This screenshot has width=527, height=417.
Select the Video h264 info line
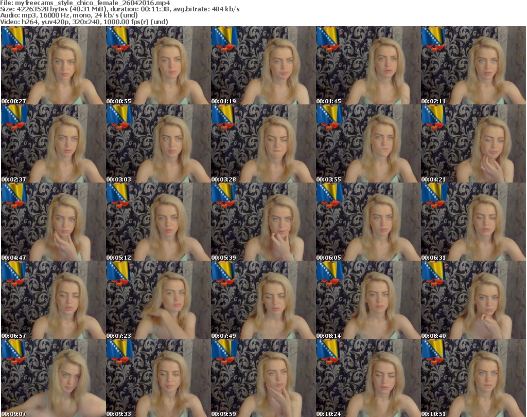click(84, 22)
